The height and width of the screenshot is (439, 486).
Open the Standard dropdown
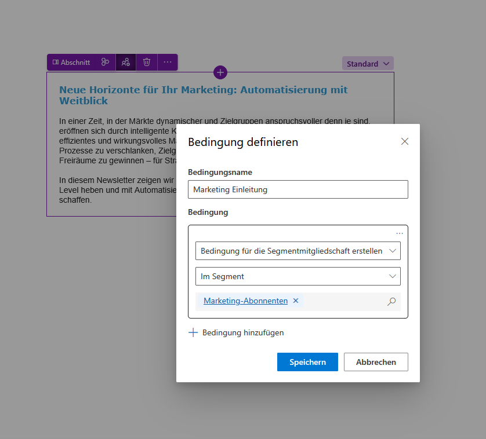368,64
